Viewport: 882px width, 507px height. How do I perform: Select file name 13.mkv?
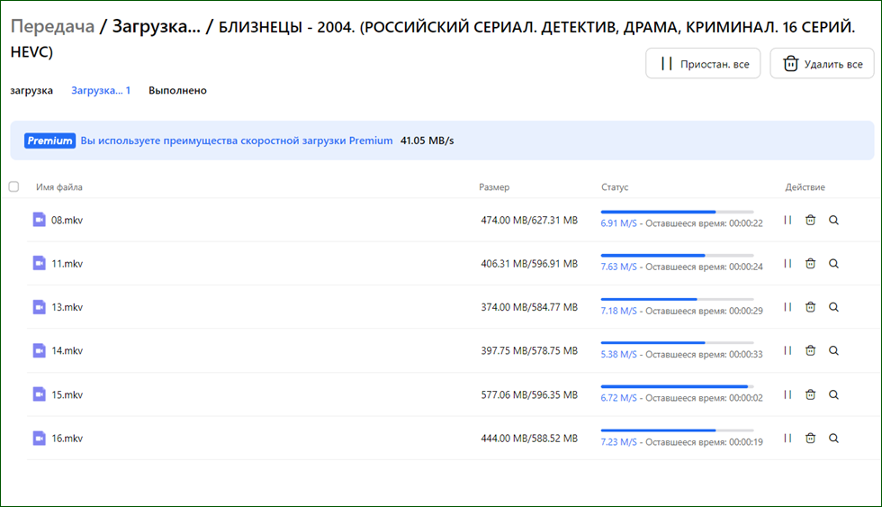[67, 307]
